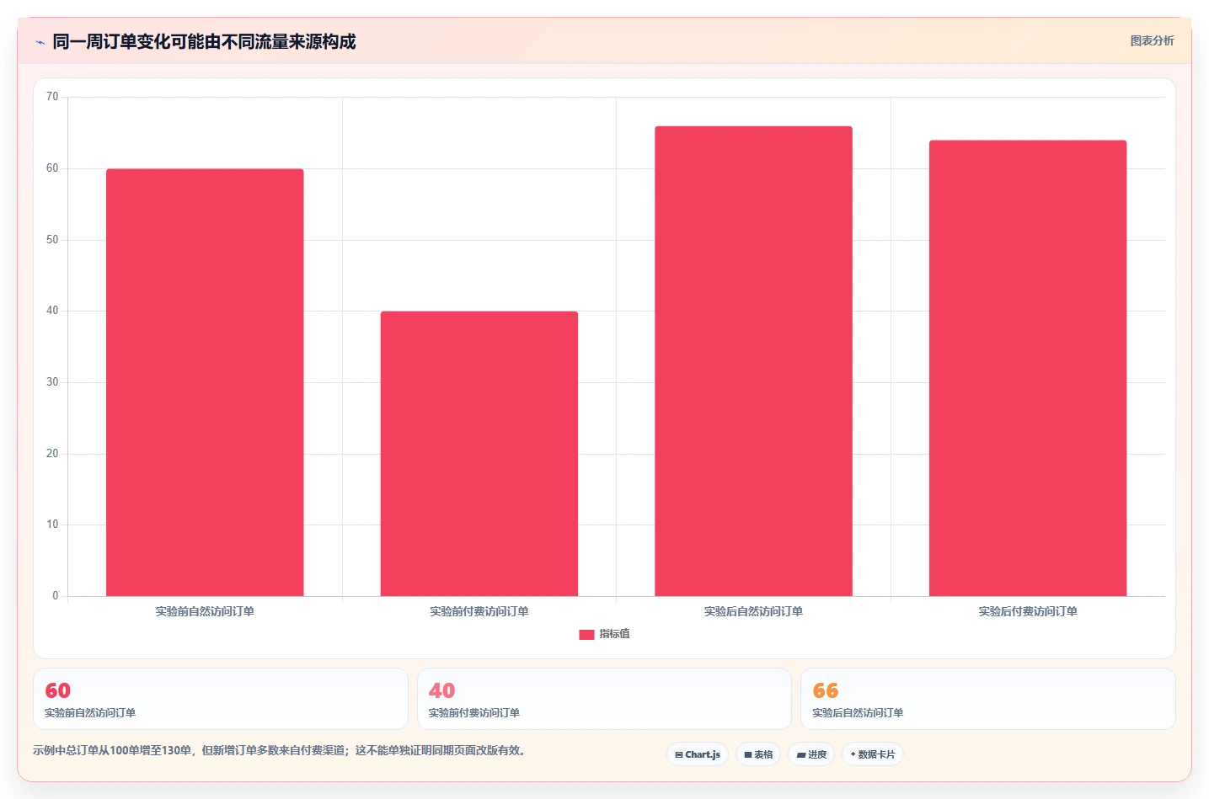
Task: Select the 实验前付费访问订单 bar
Action: click(479, 454)
